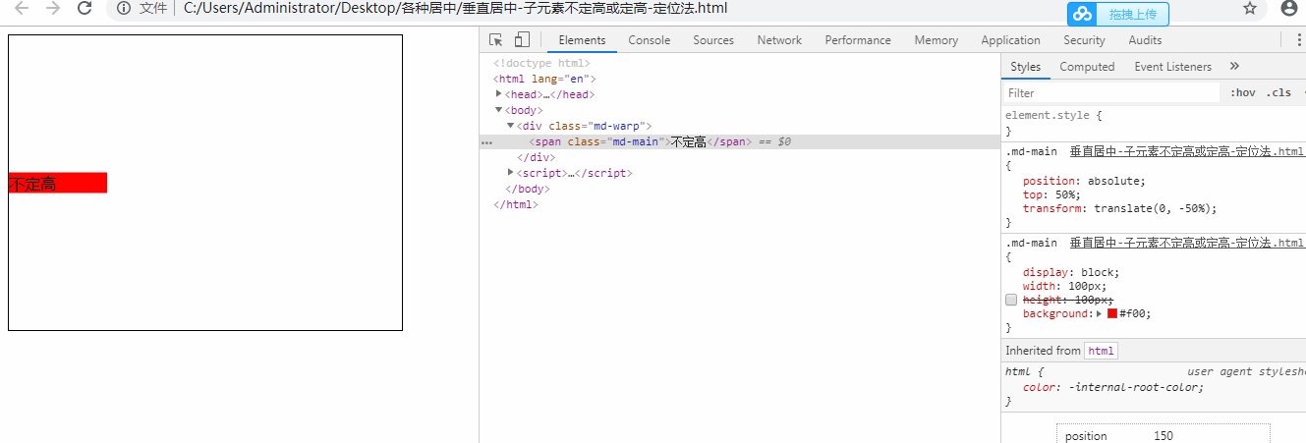This screenshot has width=1306, height=443.
Task: Toggle :hov element state panel
Action: tap(1243, 93)
